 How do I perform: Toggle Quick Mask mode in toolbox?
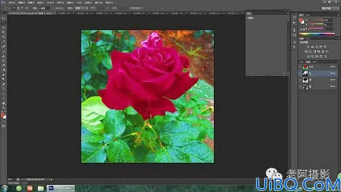pyautogui.click(x=4, y=122)
